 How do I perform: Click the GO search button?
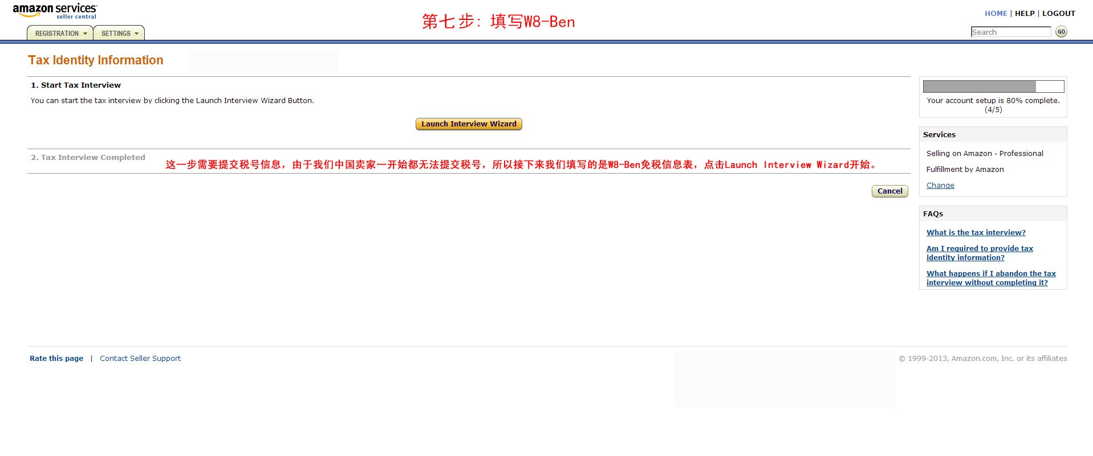1061,32
